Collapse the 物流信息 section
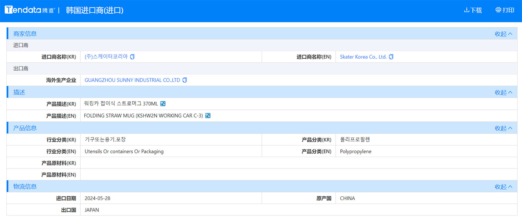This screenshot has height=220, width=522. (504, 187)
